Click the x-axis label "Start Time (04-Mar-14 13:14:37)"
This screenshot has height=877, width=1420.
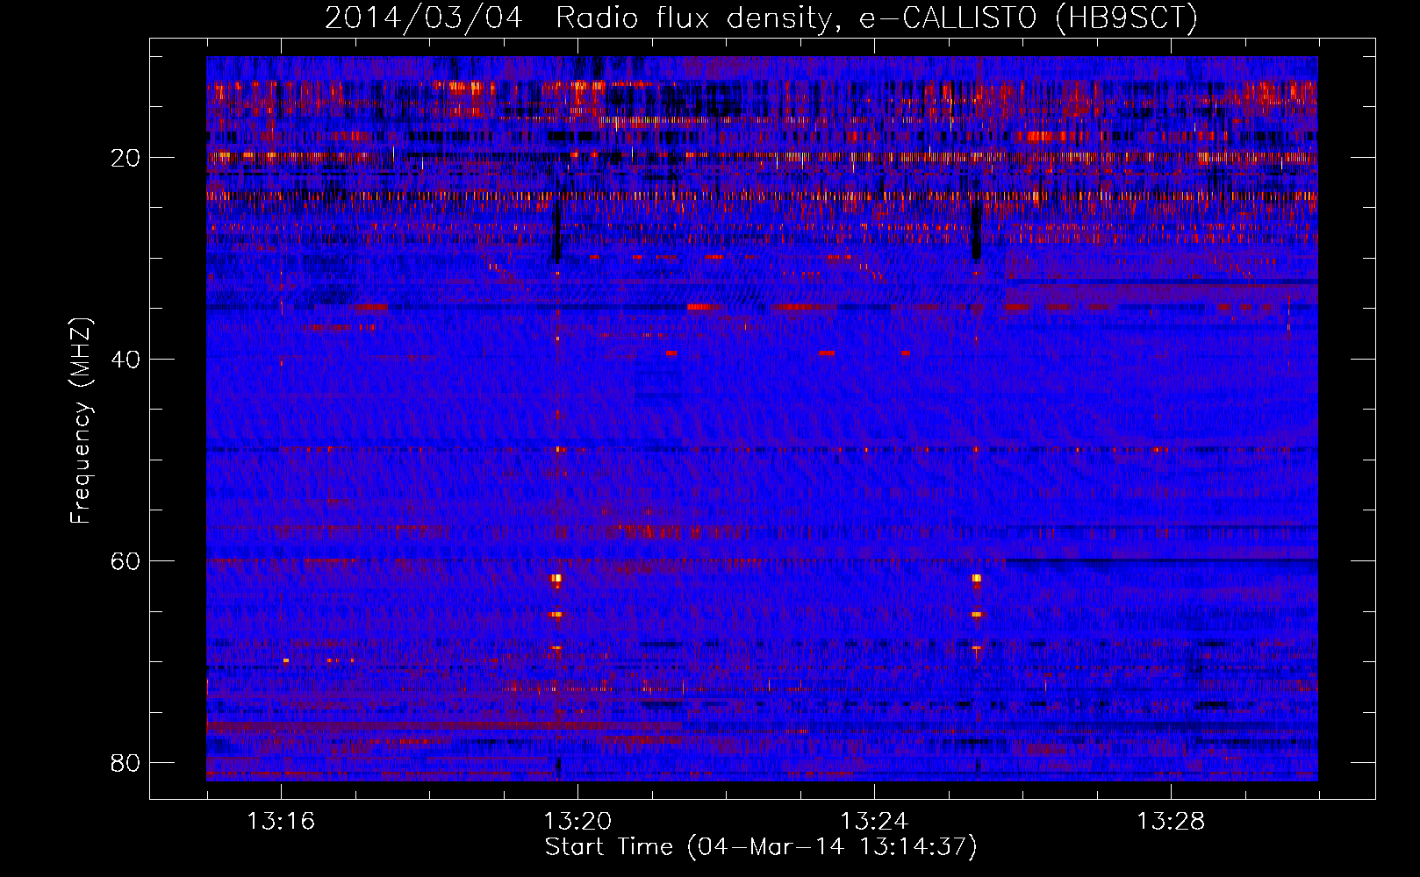point(761,847)
